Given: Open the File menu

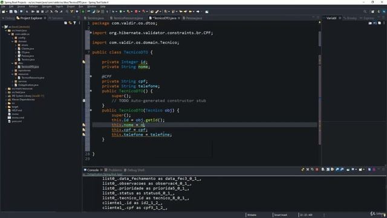Looking at the screenshot, I should pos(3,7).
